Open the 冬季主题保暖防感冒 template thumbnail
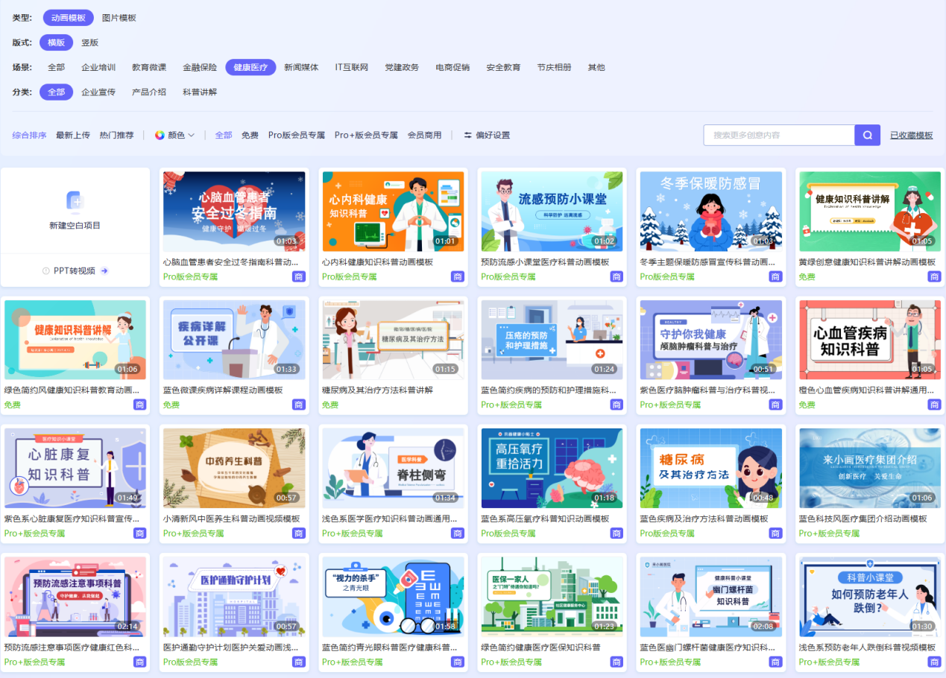 pos(710,211)
